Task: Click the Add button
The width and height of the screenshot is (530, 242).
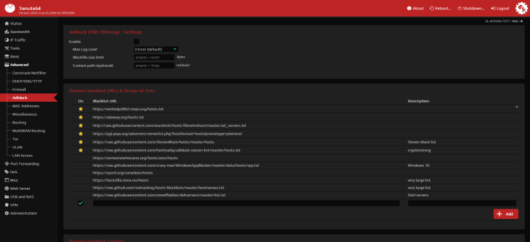Action: [x=505, y=214]
